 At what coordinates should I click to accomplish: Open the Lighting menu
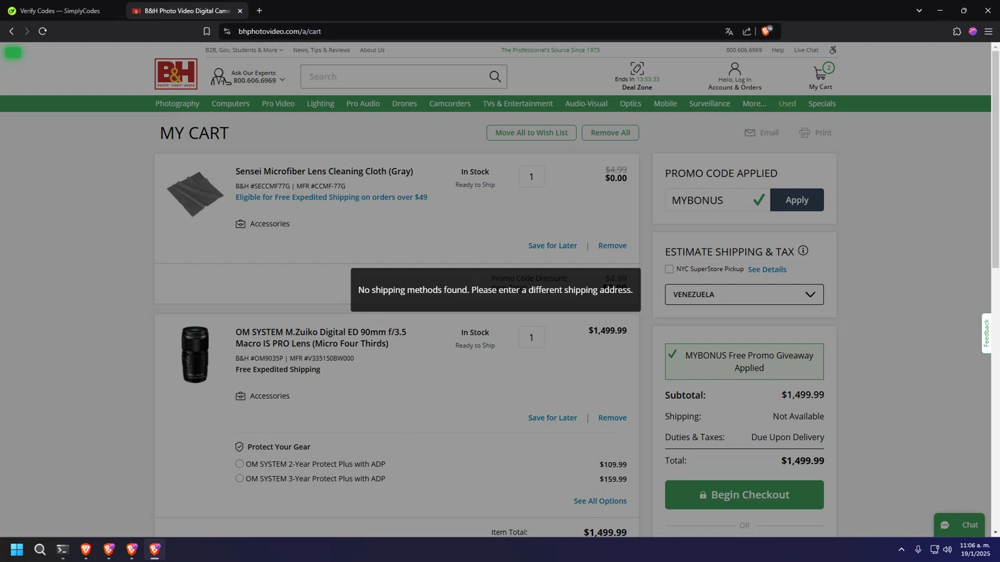321,103
